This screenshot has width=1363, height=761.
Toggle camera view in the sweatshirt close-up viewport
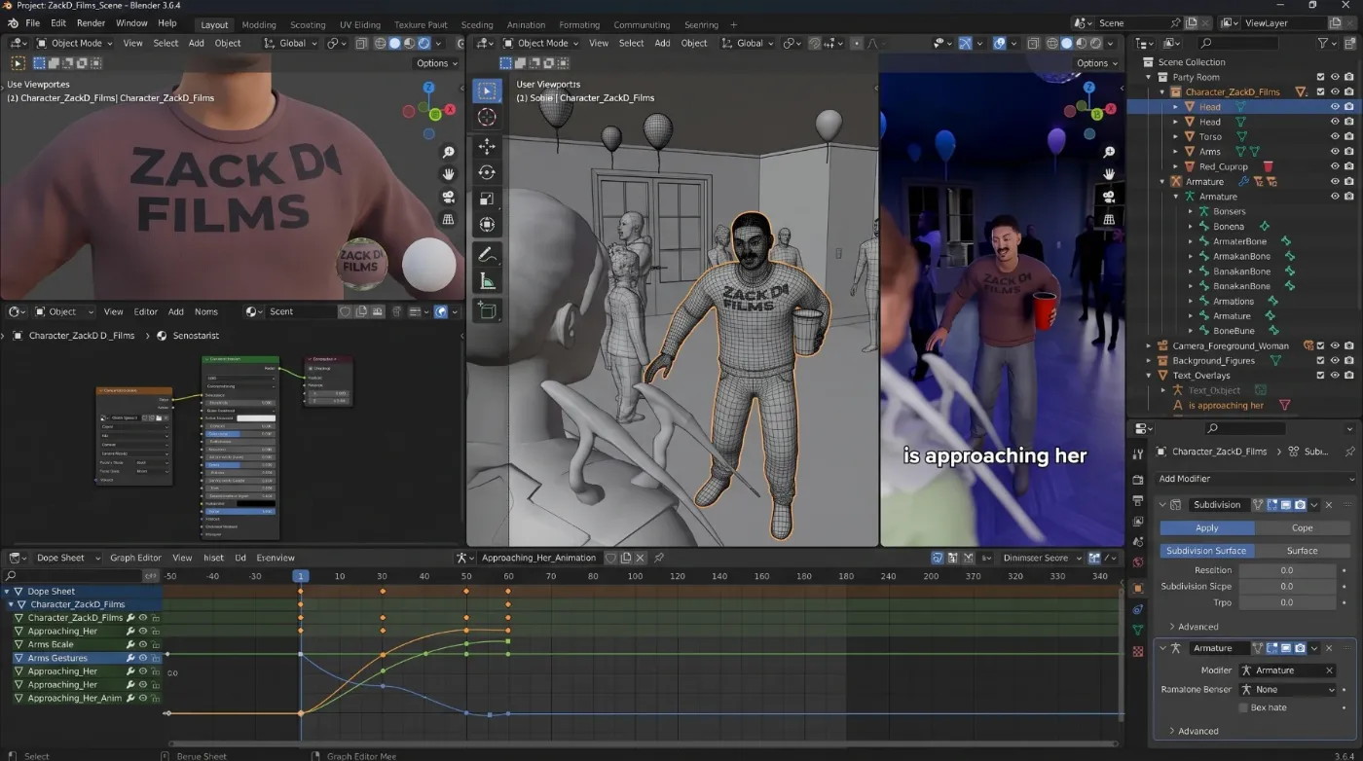448,197
